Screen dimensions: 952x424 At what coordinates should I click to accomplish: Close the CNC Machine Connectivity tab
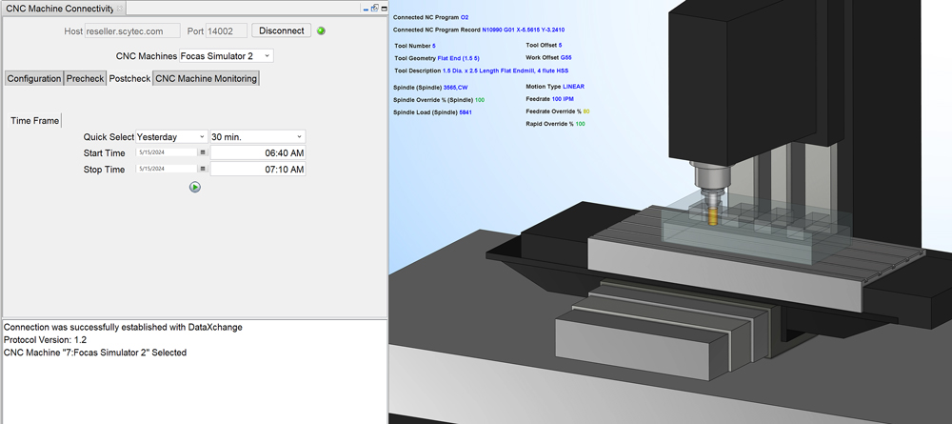120,8
